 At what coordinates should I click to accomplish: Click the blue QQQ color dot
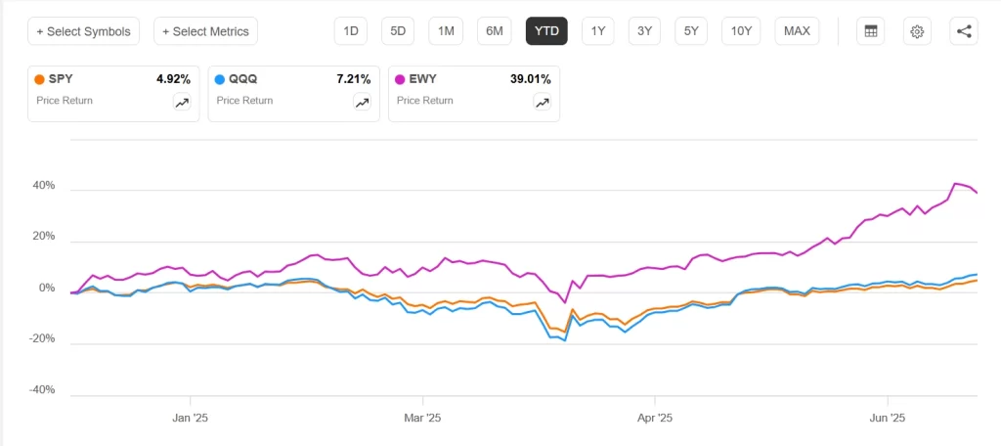[219, 79]
